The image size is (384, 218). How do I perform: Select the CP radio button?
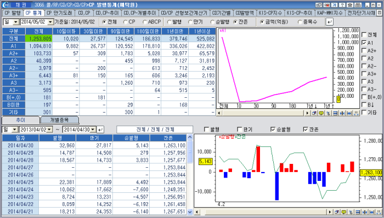pos(126,22)
